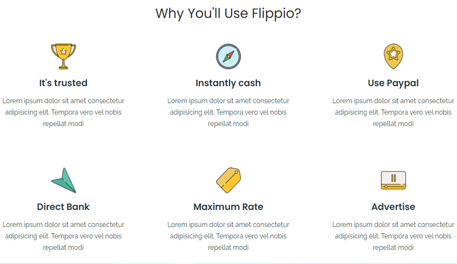Select the "Instantly cash" heading
This screenshot has width=457, height=264.
point(228,83)
